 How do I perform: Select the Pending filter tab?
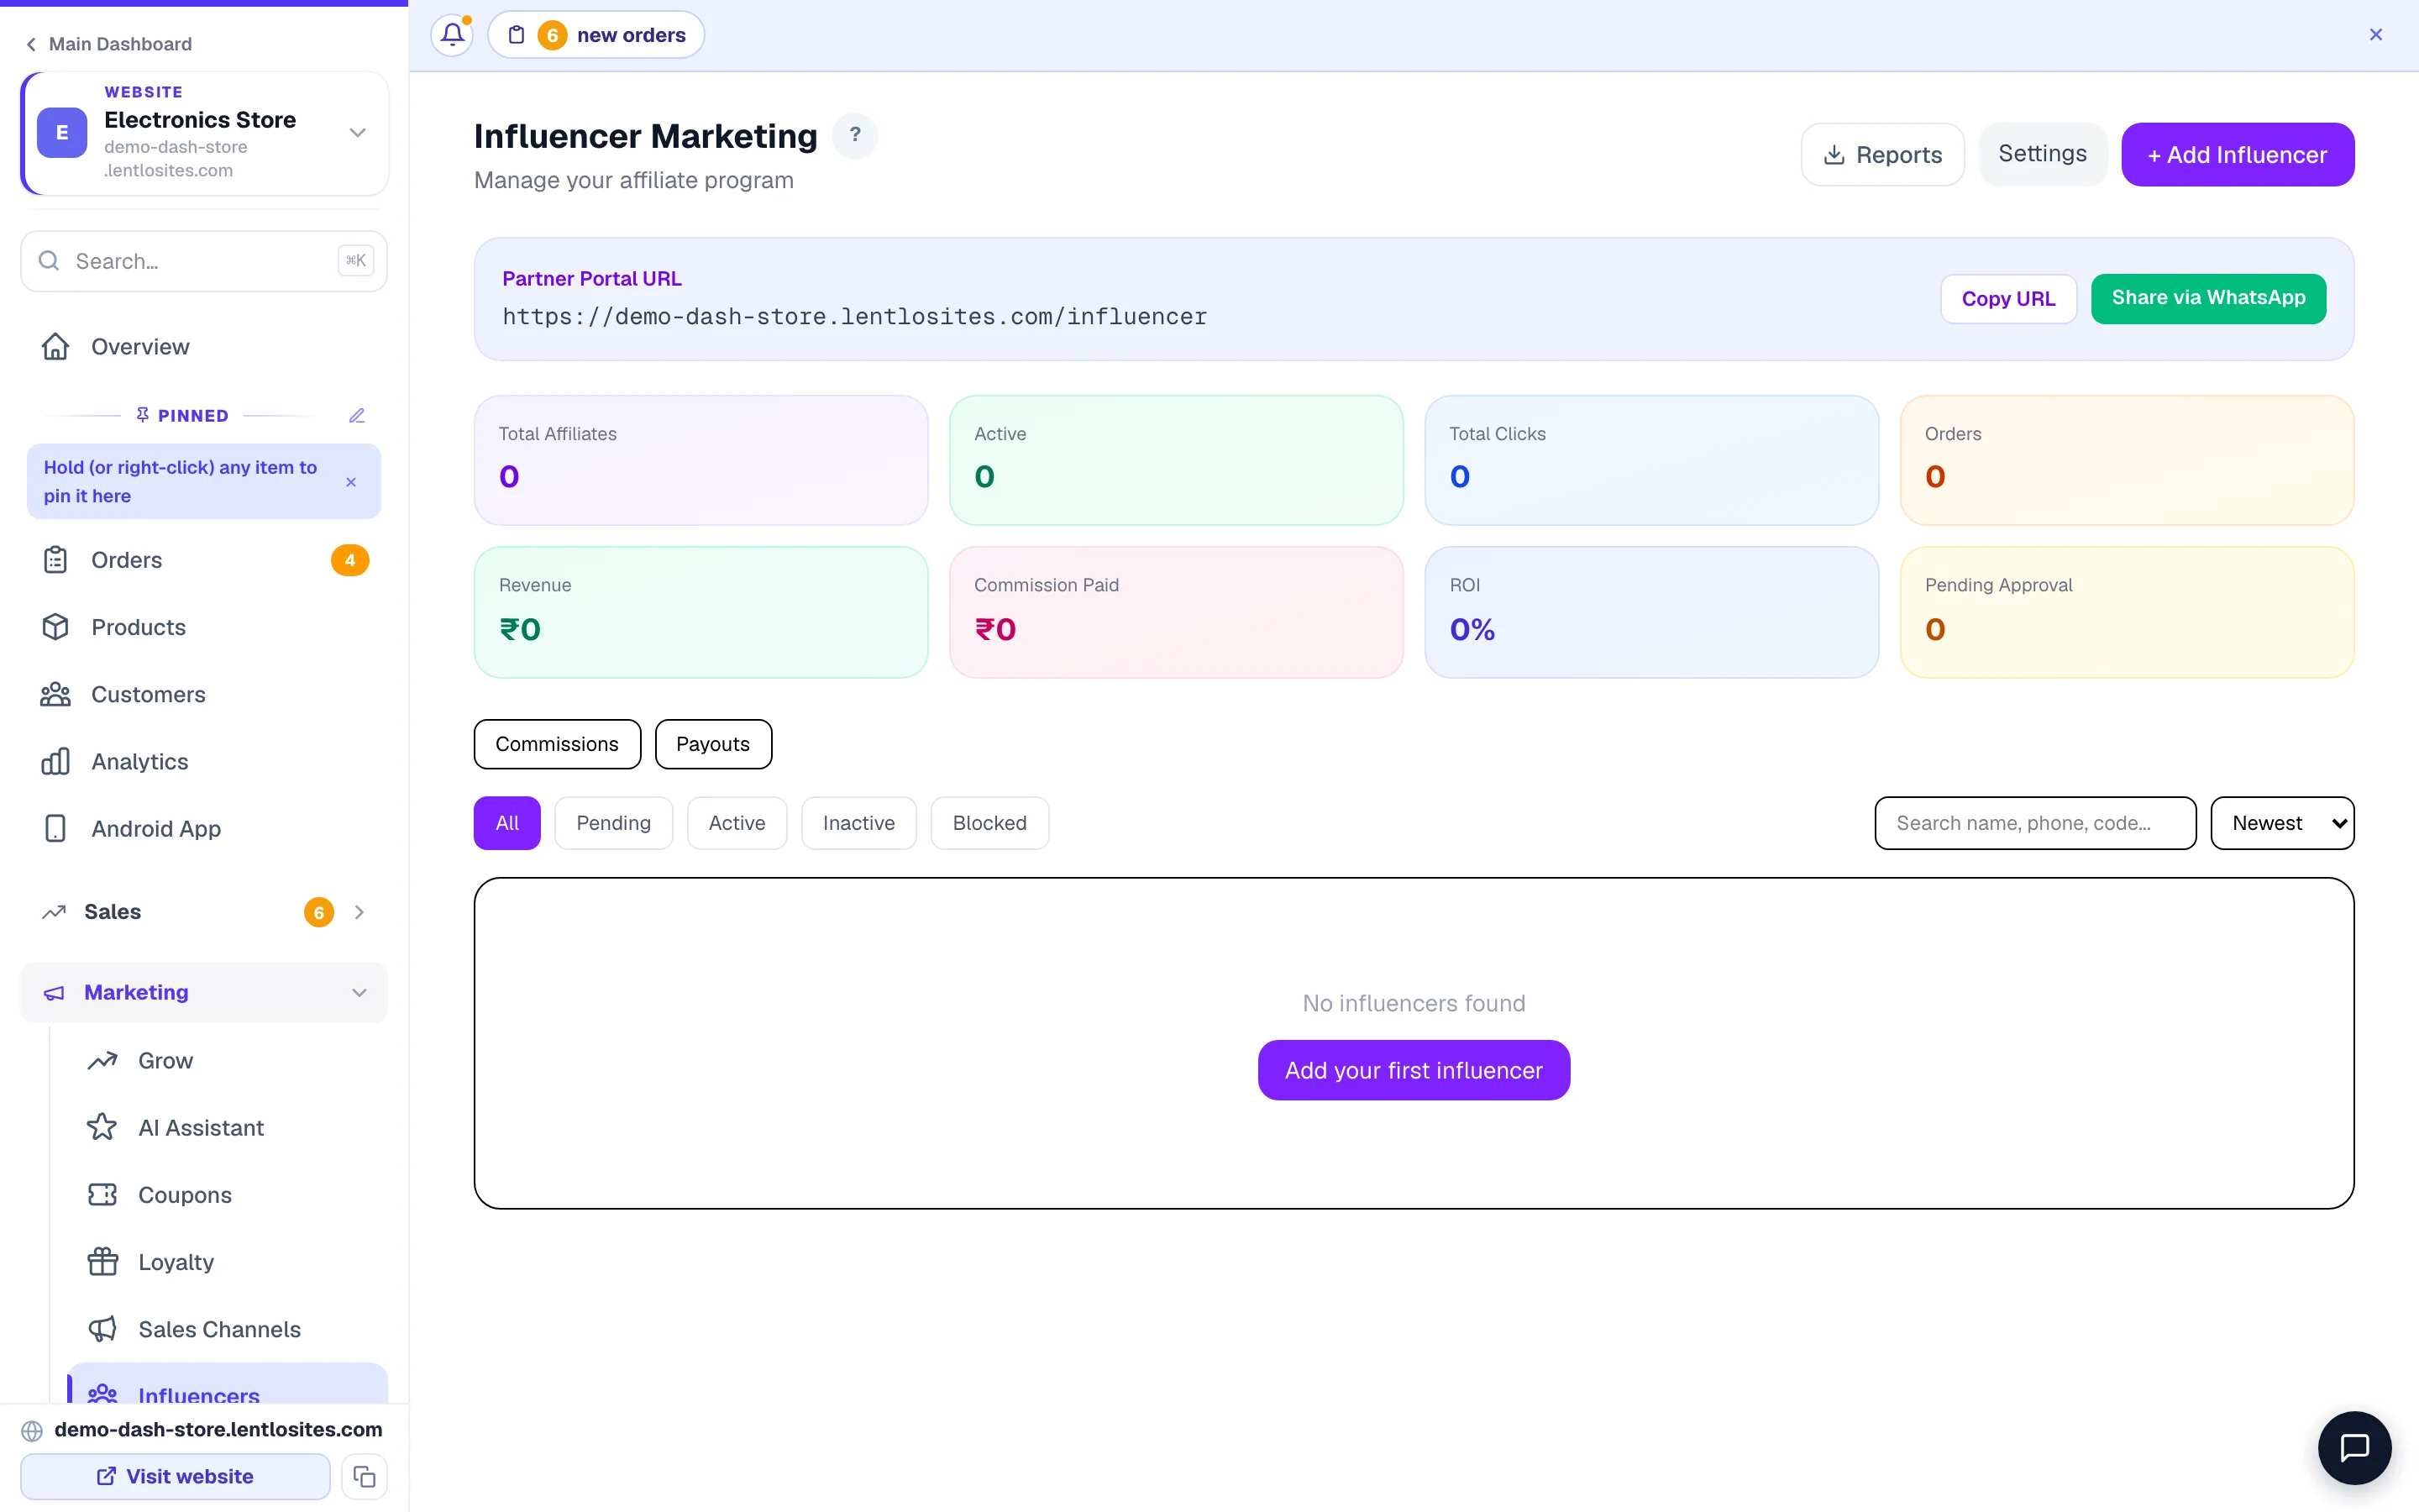tap(614, 823)
